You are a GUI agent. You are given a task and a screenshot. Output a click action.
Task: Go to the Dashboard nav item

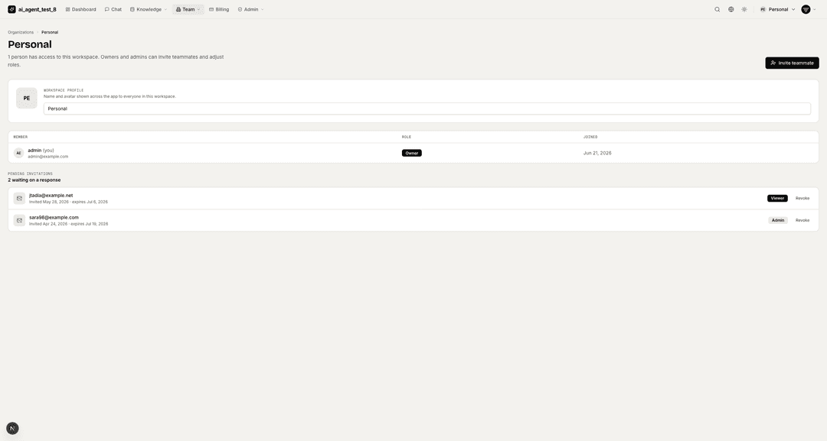pos(80,9)
